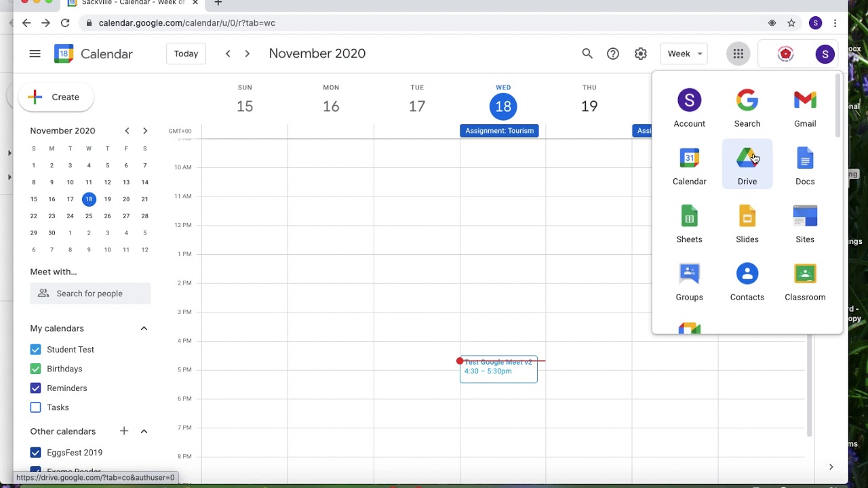
Task: Open Docs from the apps panel
Action: pyautogui.click(x=805, y=166)
